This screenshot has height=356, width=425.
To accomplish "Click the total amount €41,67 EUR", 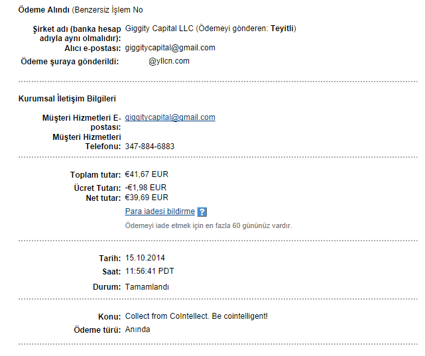I will pyautogui.click(x=147, y=174).
